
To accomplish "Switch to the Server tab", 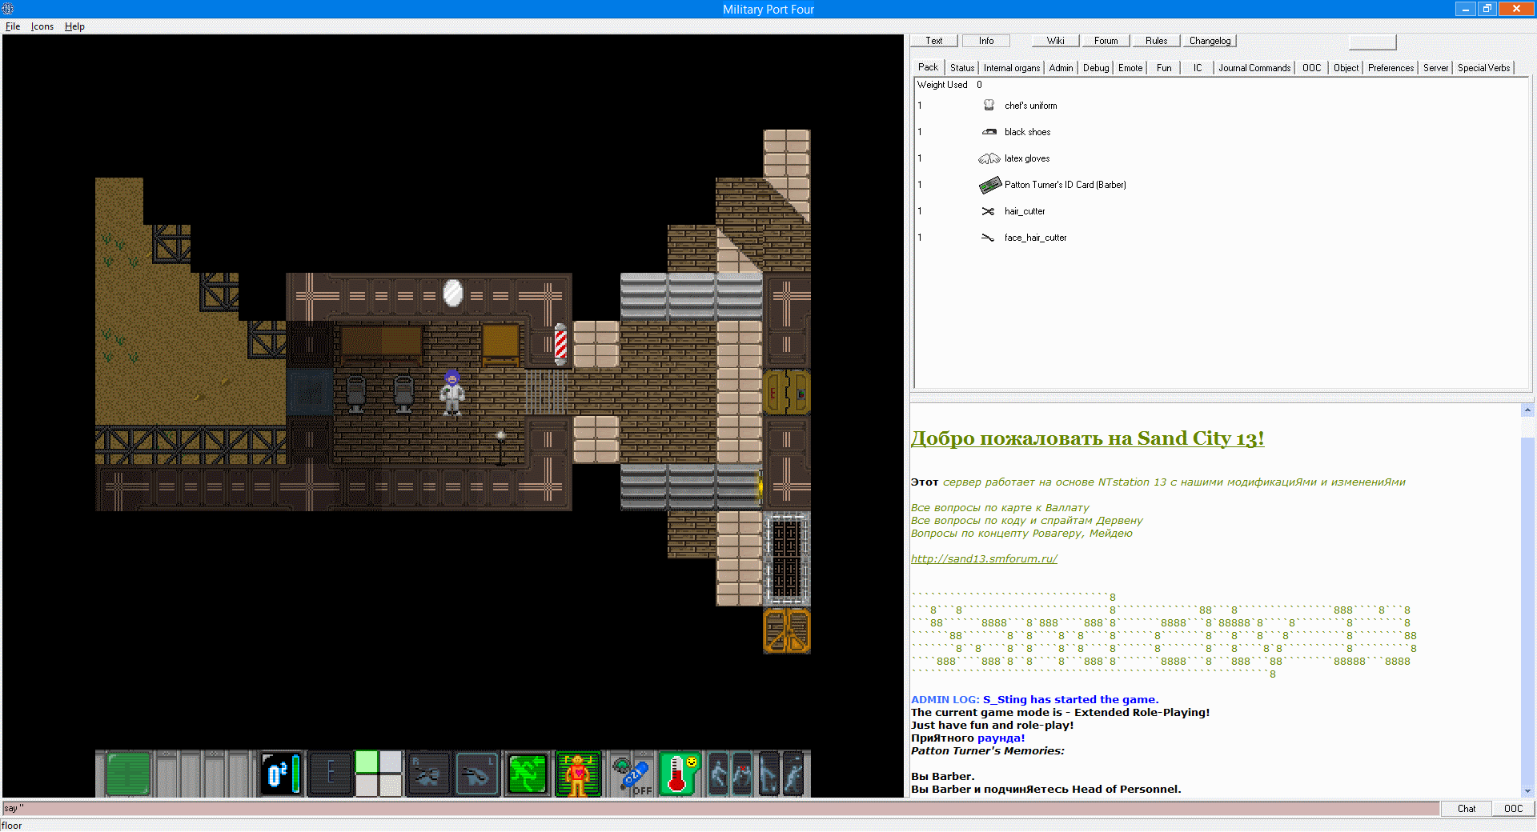I will [1435, 68].
